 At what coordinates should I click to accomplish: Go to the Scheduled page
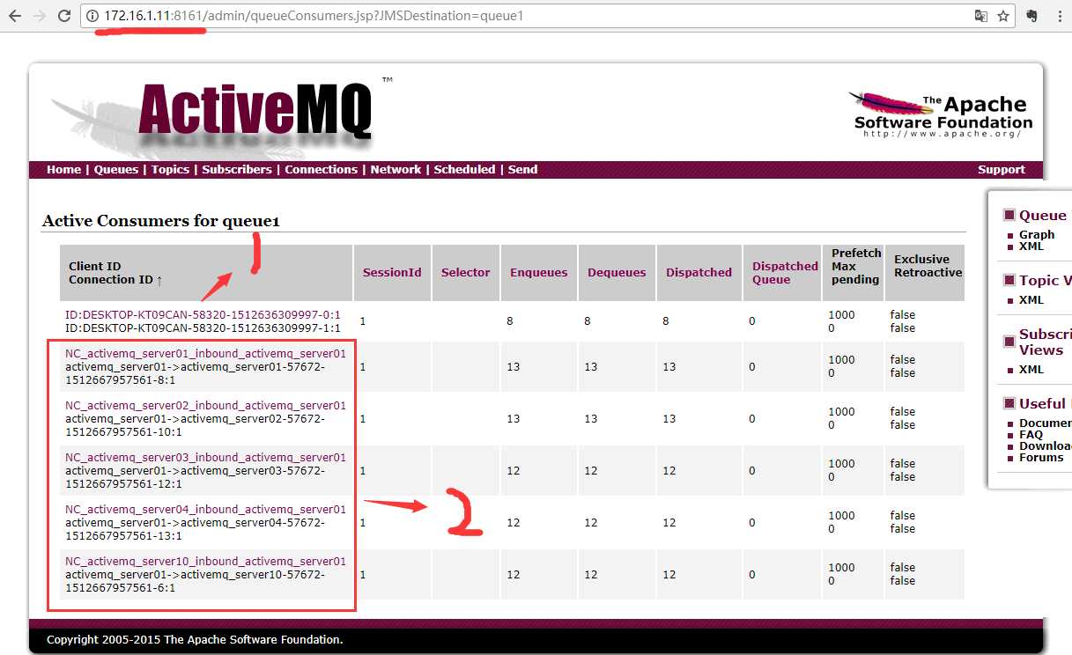[x=464, y=170]
